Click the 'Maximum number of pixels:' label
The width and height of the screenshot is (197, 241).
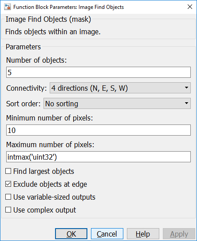50,145
